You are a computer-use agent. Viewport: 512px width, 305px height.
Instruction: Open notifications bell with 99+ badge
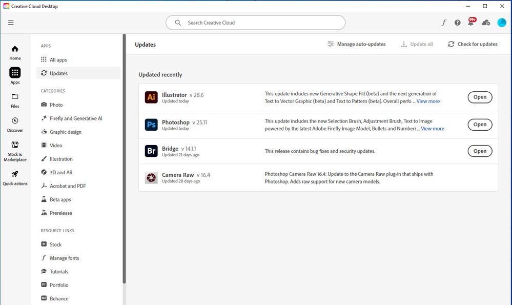tap(472, 22)
